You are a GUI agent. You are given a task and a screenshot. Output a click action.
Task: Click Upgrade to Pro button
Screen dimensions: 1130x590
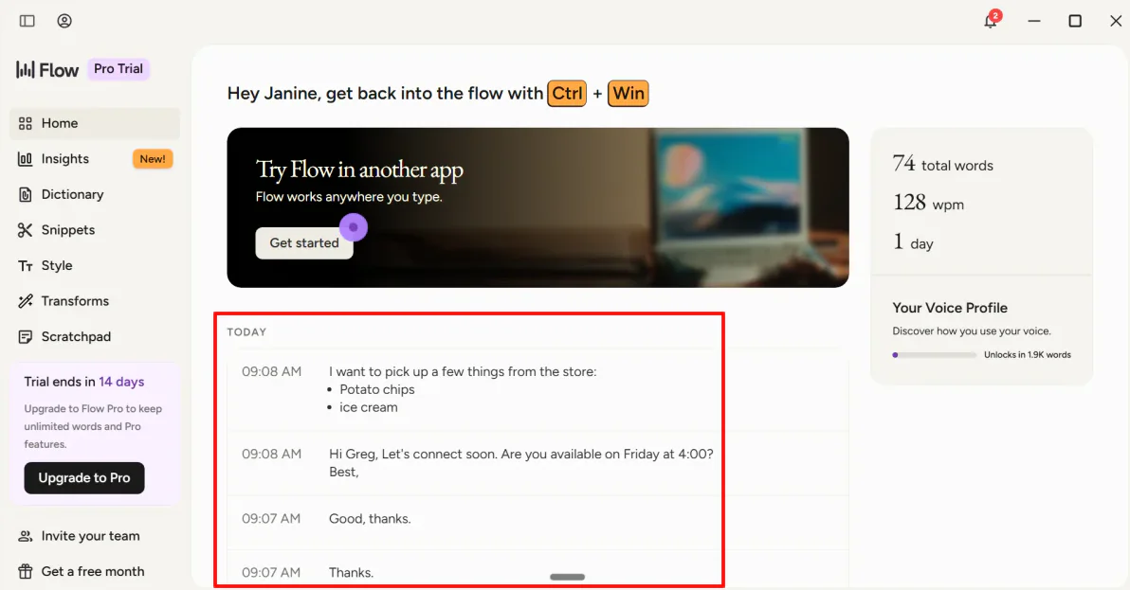tap(84, 477)
